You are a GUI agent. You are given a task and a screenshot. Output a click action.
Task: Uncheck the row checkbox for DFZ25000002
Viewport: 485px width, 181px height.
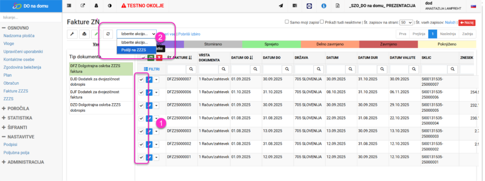pyautogui.click(x=142, y=144)
